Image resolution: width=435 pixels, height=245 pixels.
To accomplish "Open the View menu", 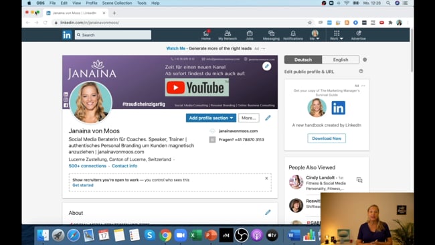I will coord(76,3).
